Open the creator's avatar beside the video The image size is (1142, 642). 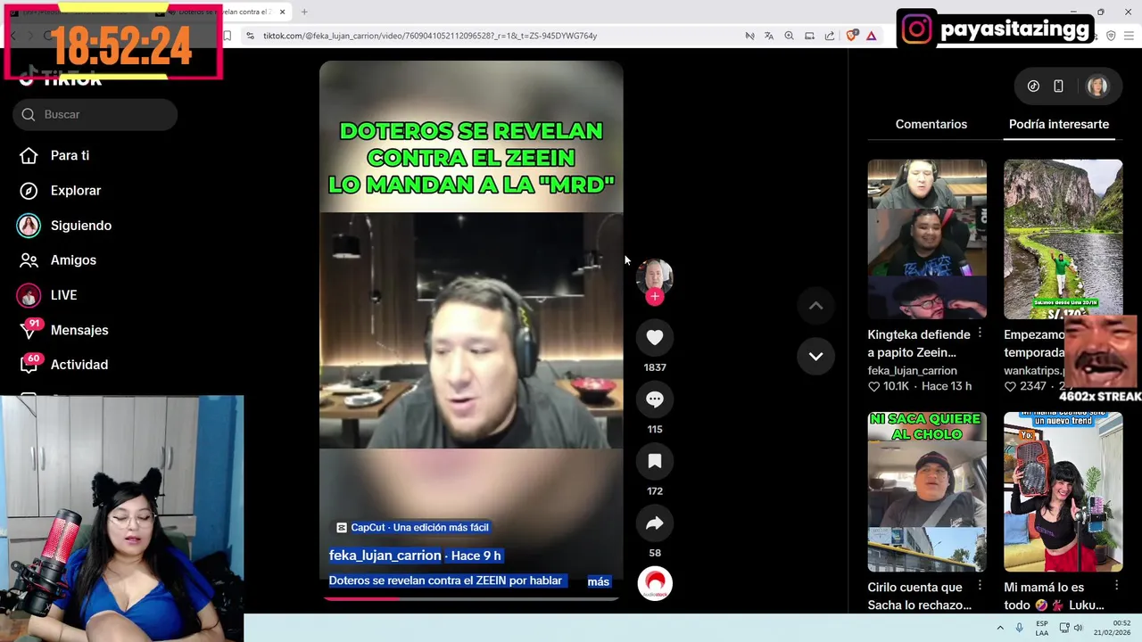coord(655,276)
